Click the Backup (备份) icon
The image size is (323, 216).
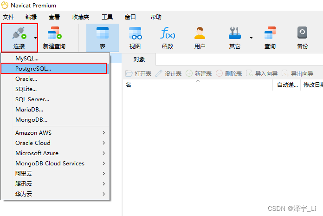click(302, 33)
